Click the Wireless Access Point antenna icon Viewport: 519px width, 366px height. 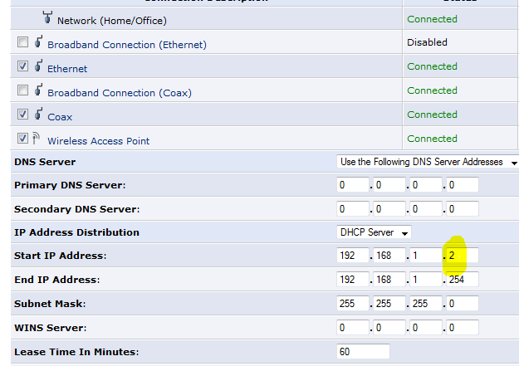pos(36,138)
